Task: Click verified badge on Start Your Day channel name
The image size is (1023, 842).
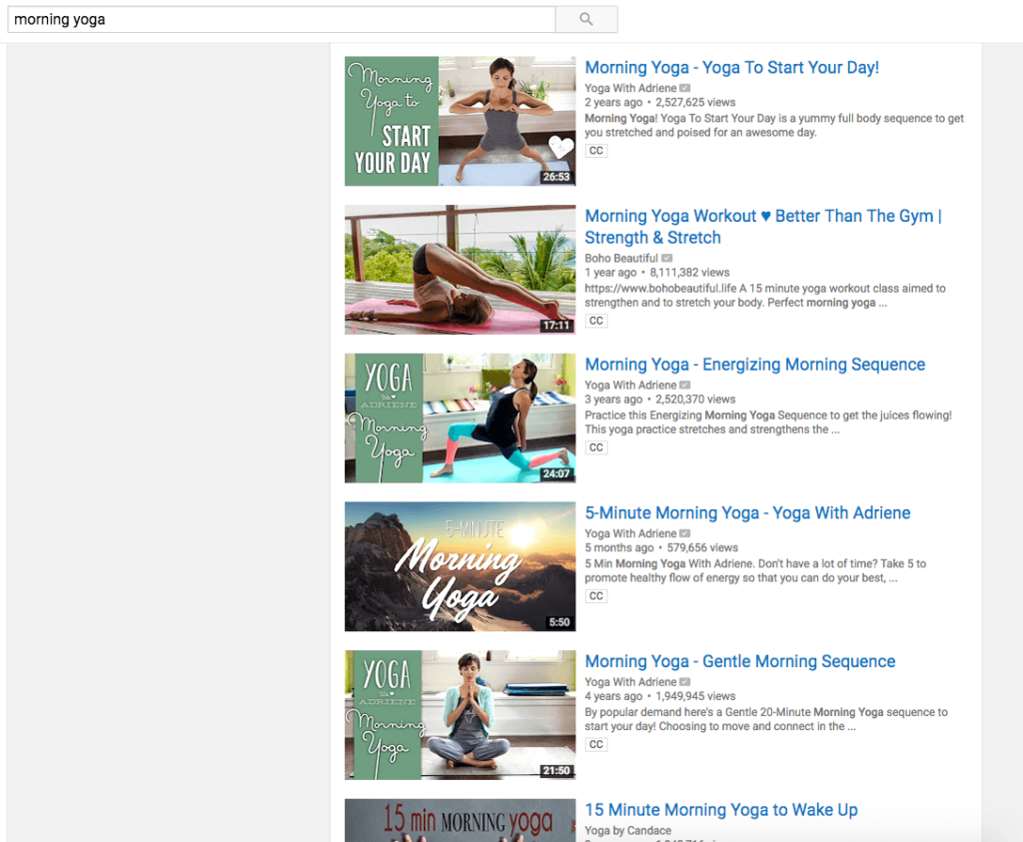Action: [685, 88]
